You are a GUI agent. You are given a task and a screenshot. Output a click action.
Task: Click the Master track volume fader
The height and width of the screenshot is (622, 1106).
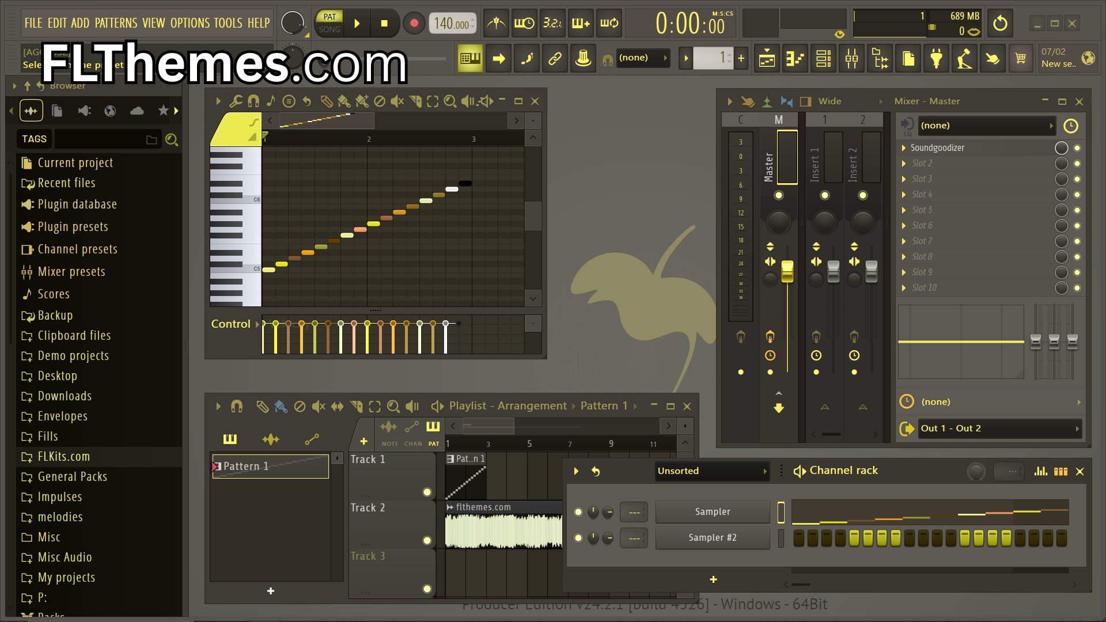coord(787,272)
